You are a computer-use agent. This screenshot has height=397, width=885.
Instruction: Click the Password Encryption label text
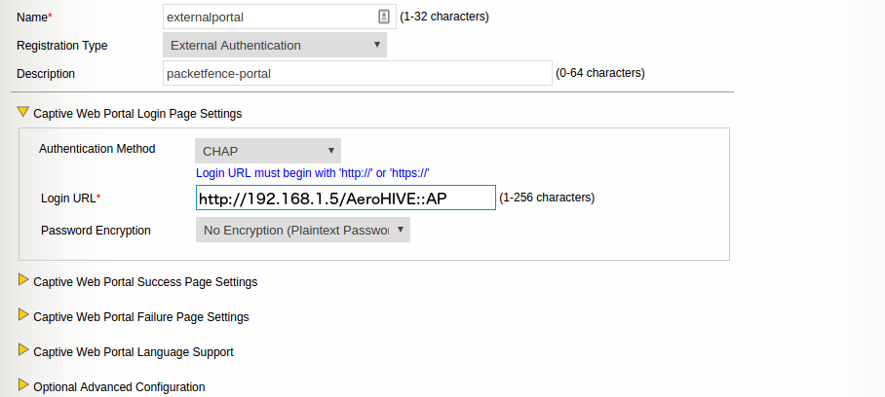pos(96,231)
